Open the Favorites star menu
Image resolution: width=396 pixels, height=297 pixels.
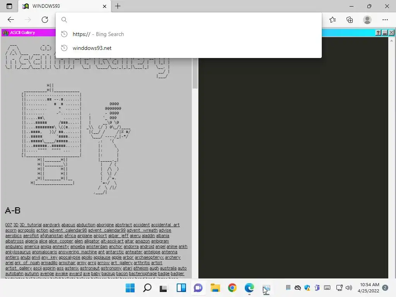point(333,20)
